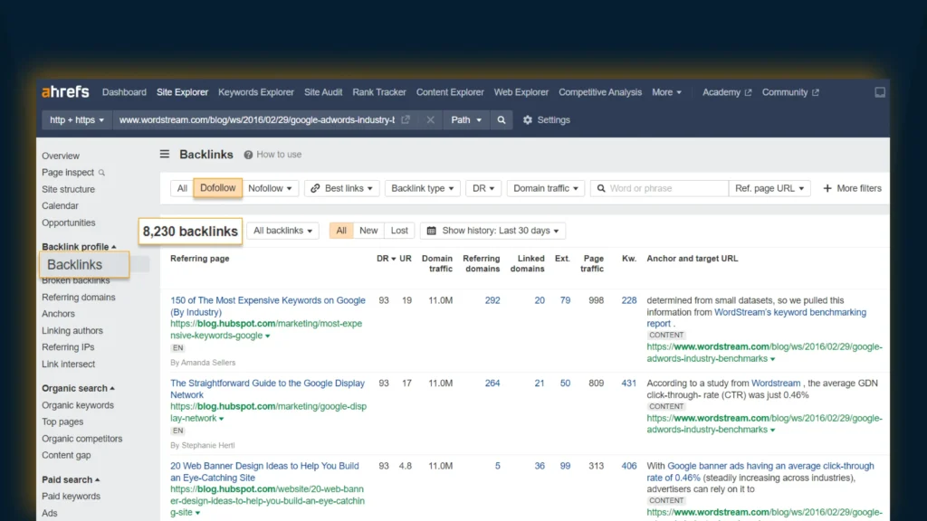Clear the URL with the X icon
This screenshot has height=521, width=927.
coord(430,120)
